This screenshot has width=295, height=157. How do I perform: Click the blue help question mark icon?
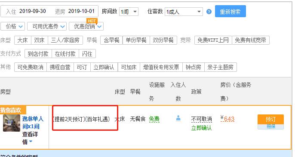pos(209,12)
